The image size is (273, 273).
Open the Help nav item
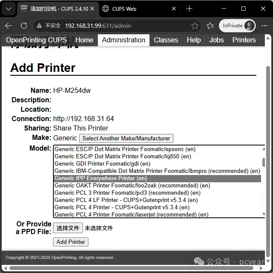tap(194, 40)
